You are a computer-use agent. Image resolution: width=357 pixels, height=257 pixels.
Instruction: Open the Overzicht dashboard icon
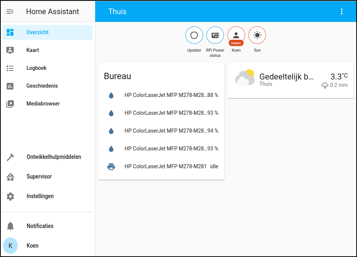10,32
